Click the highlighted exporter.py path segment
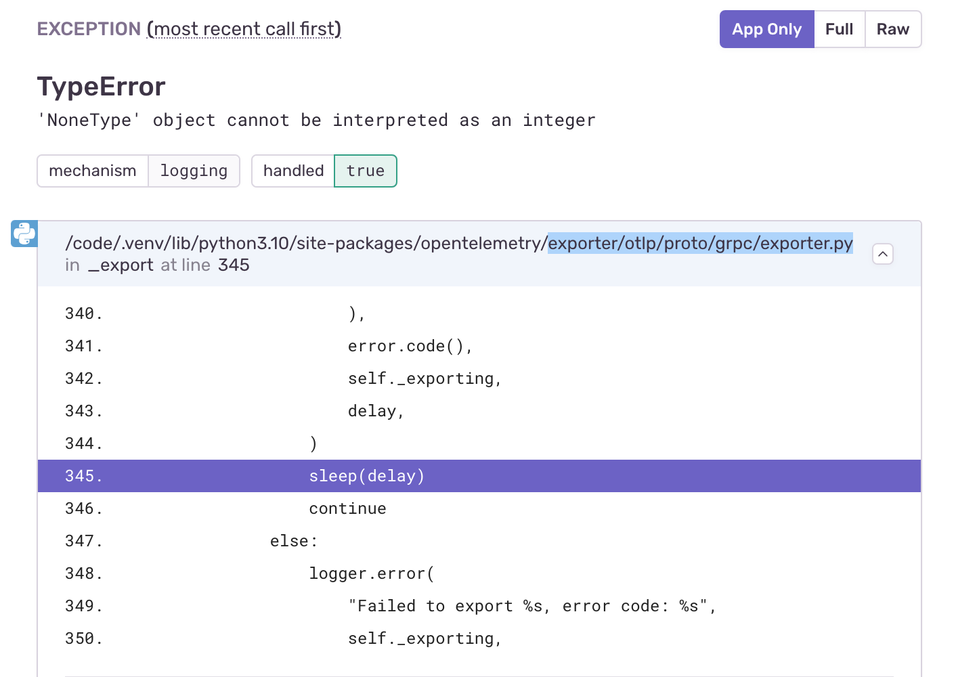The image size is (956, 677). [x=700, y=243]
